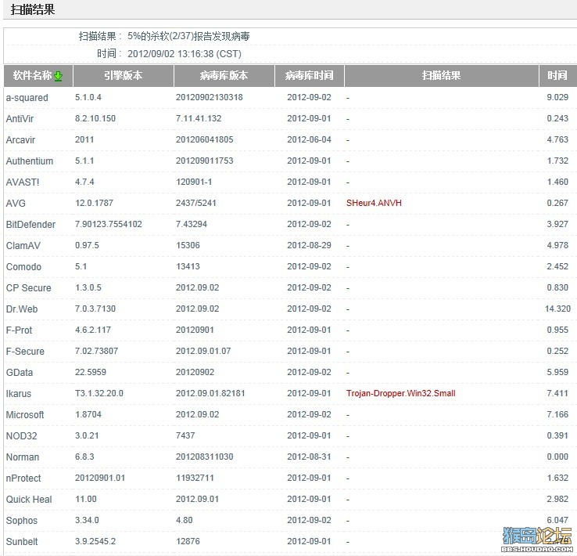
Task: Click the Ikarus database version 2012.09.01.82181
Action: click(x=210, y=394)
